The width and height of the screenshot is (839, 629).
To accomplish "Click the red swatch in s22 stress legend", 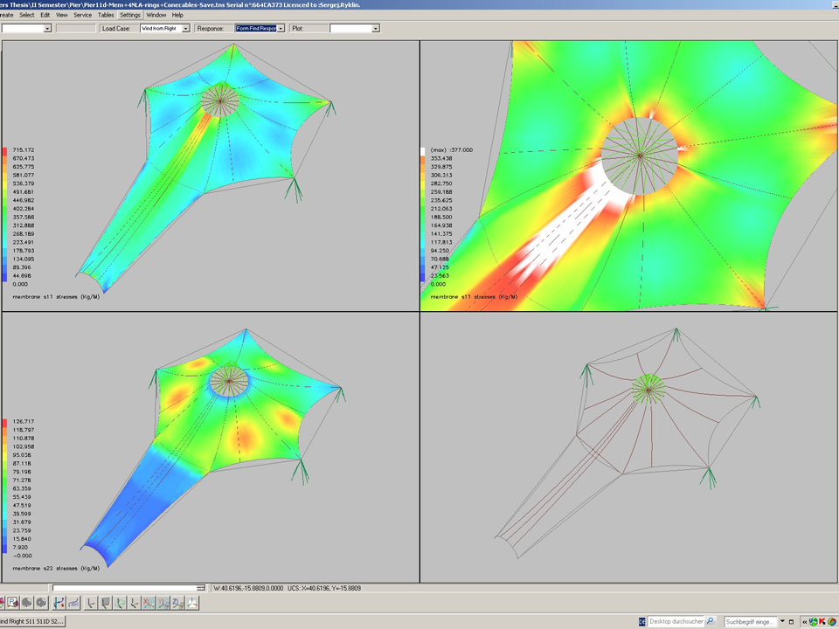I will 4,423.
